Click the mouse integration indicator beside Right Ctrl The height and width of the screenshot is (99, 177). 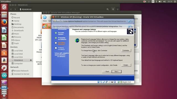tap(118, 82)
